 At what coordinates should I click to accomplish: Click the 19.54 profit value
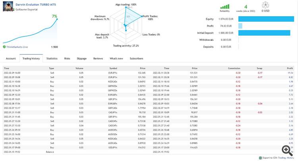[290, 73]
